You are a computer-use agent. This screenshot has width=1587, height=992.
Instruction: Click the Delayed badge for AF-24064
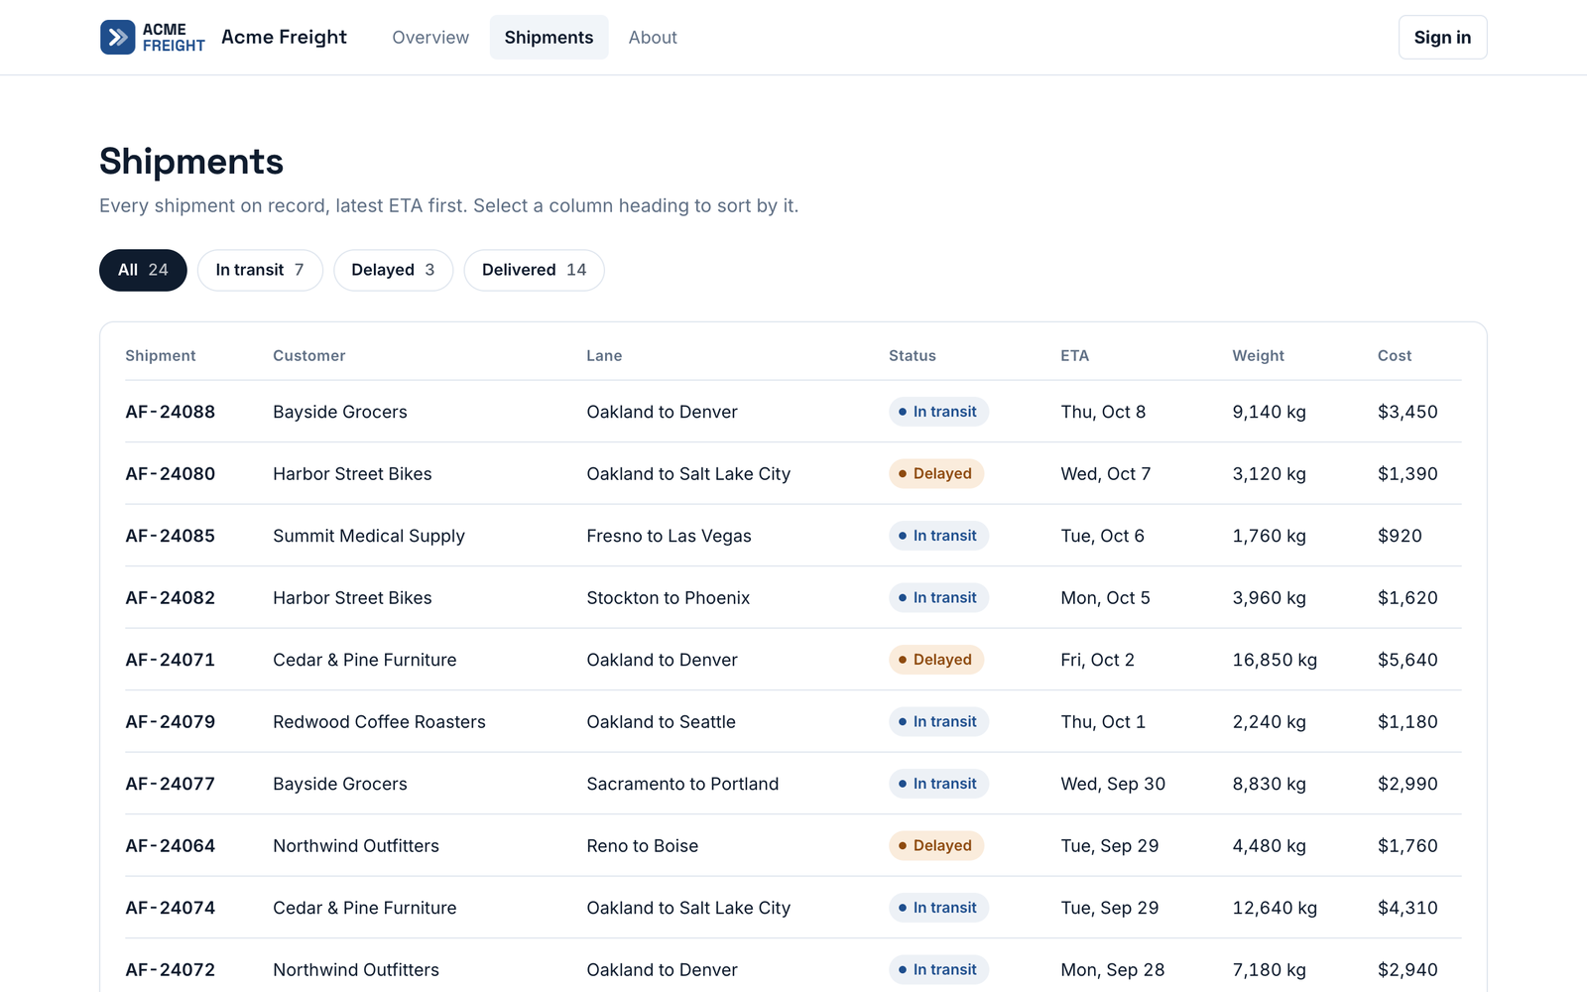936,846
